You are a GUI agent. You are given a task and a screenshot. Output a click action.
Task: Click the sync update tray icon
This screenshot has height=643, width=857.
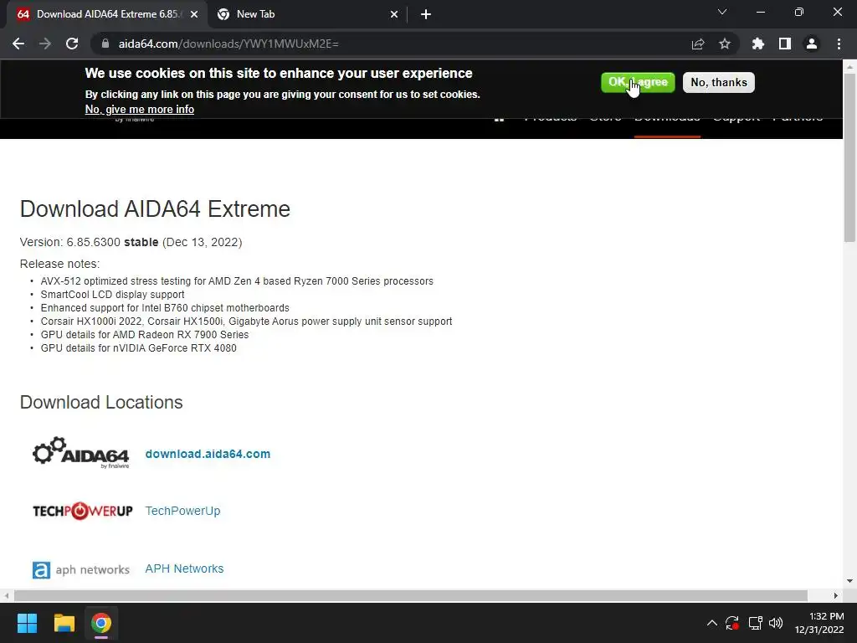pyautogui.click(x=732, y=623)
